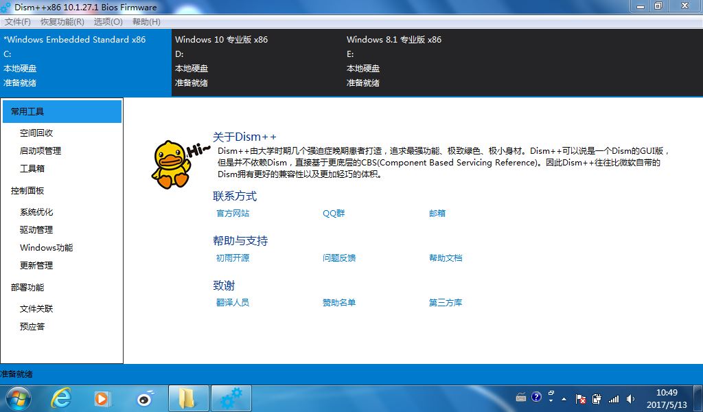Click the 联系方式 heading
Screen dimensions: 703x412
tap(235, 196)
